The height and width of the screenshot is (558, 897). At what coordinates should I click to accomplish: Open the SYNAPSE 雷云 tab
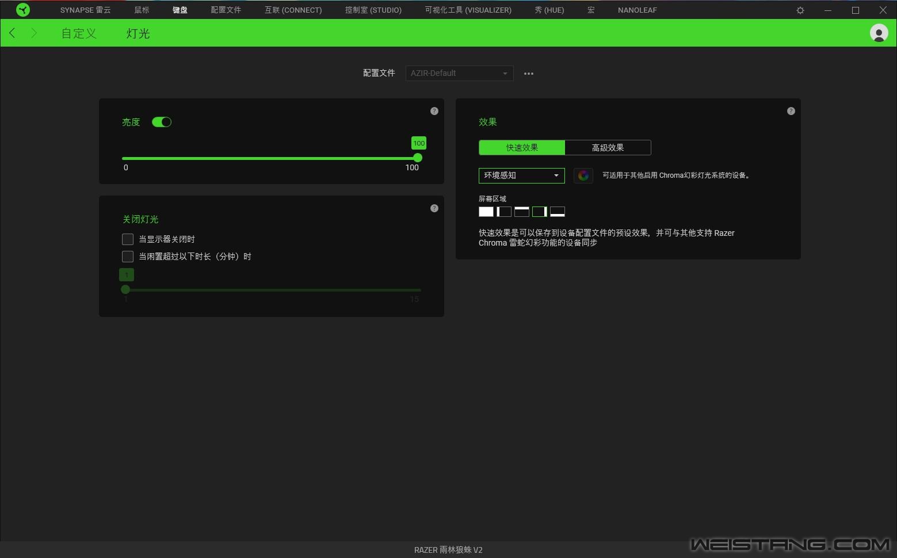[x=86, y=10]
